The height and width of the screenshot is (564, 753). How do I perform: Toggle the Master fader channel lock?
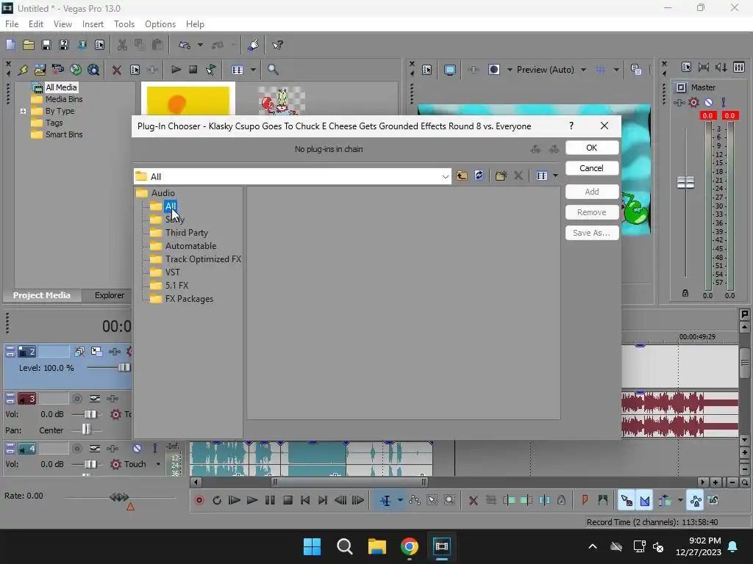tap(685, 293)
